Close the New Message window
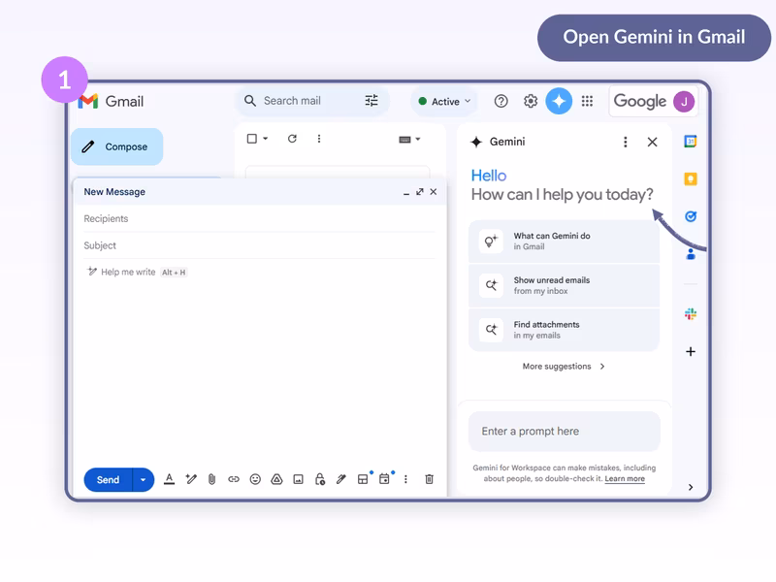The height and width of the screenshot is (582, 776). click(x=433, y=191)
